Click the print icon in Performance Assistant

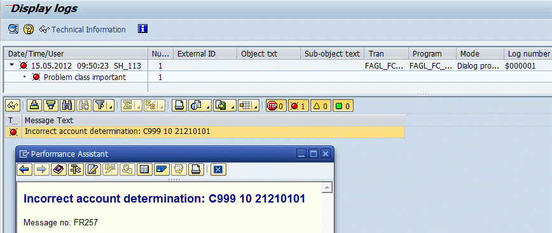tap(196, 170)
